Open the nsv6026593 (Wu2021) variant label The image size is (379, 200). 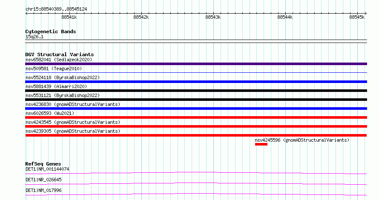50,113
